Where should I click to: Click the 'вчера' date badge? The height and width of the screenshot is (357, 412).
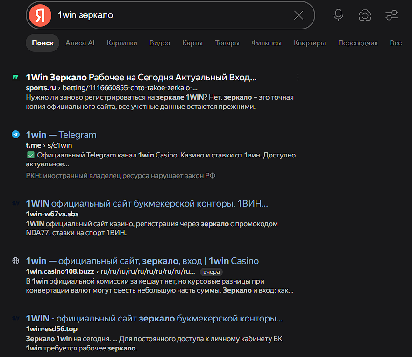[x=211, y=272]
